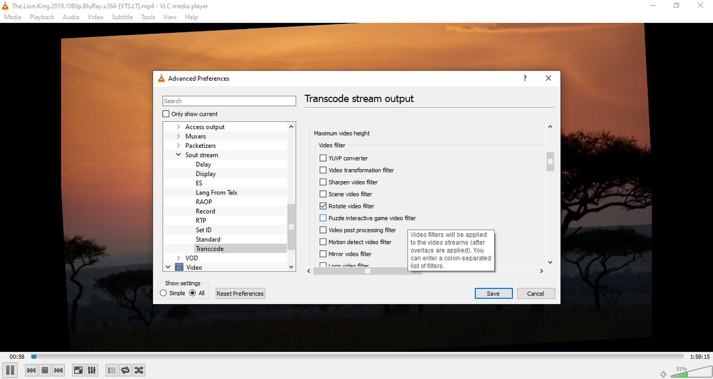Open the Playback menu
The height and width of the screenshot is (379, 713).
click(42, 17)
